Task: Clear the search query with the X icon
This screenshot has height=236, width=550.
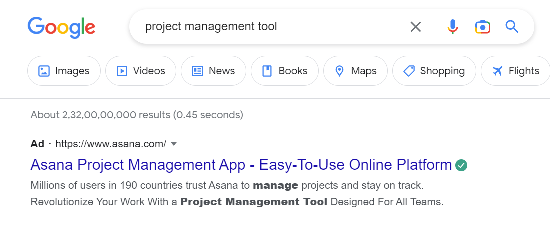Action: click(415, 27)
